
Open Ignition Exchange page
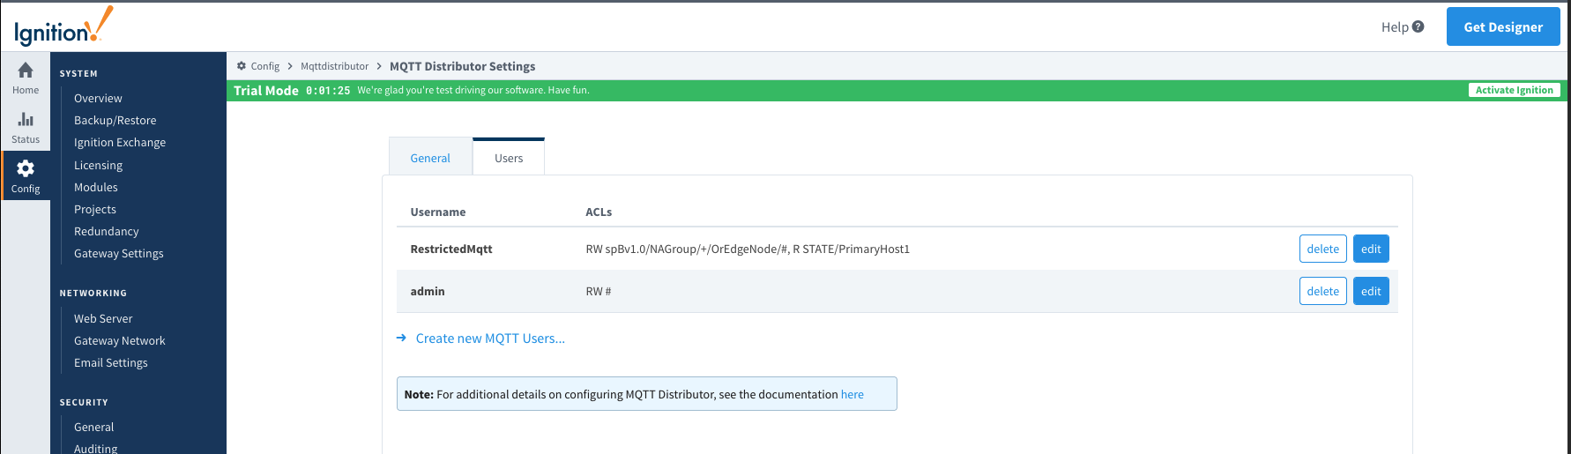[120, 142]
